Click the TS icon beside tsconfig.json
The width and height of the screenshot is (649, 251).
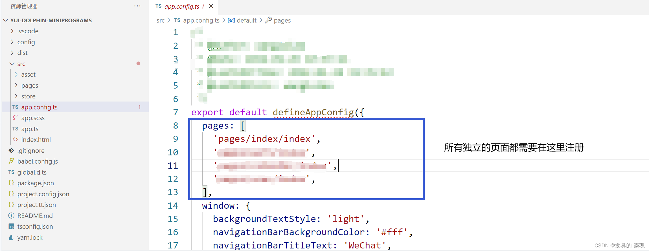11,226
